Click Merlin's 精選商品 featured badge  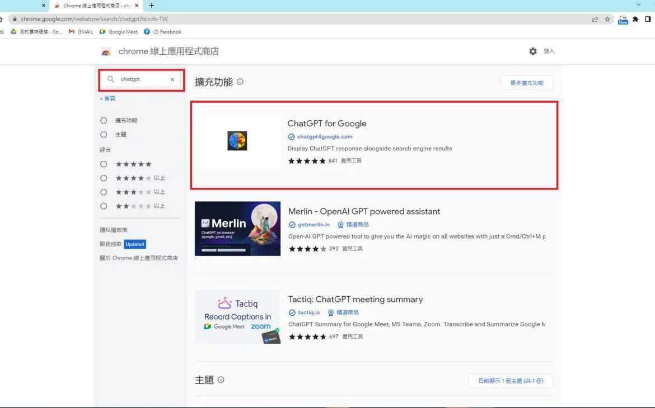tap(353, 225)
